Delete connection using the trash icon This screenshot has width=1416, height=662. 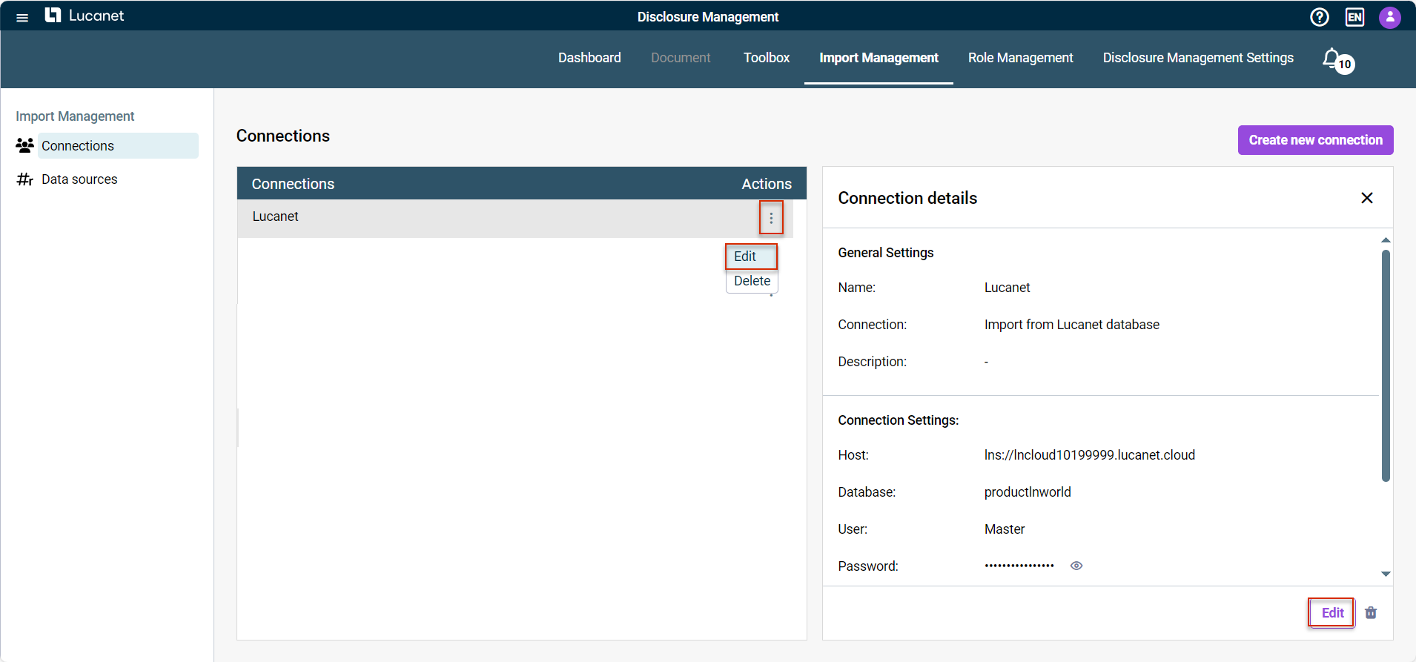click(x=1371, y=613)
